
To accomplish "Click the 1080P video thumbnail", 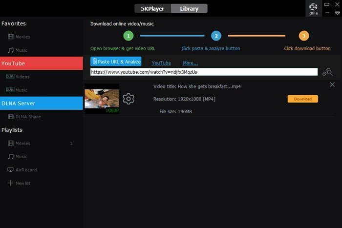I will coord(102,99).
